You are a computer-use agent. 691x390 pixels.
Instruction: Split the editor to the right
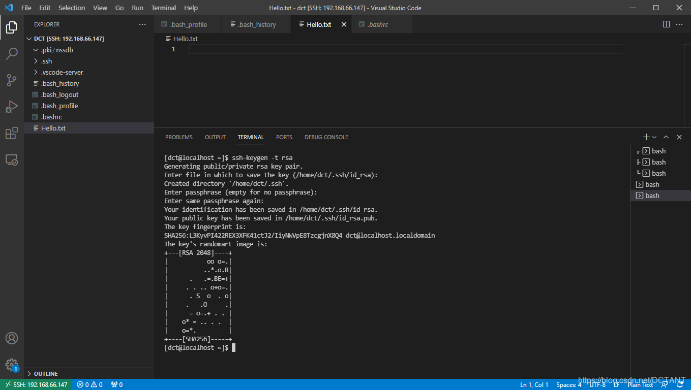(666, 24)
